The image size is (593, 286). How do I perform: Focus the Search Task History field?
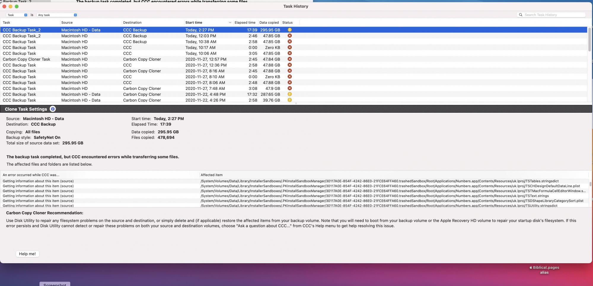click(x=551, y=15)
